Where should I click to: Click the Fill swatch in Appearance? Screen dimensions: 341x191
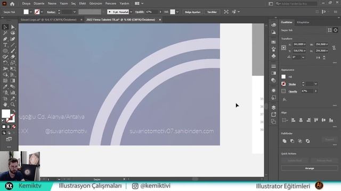tap(283, 76)
